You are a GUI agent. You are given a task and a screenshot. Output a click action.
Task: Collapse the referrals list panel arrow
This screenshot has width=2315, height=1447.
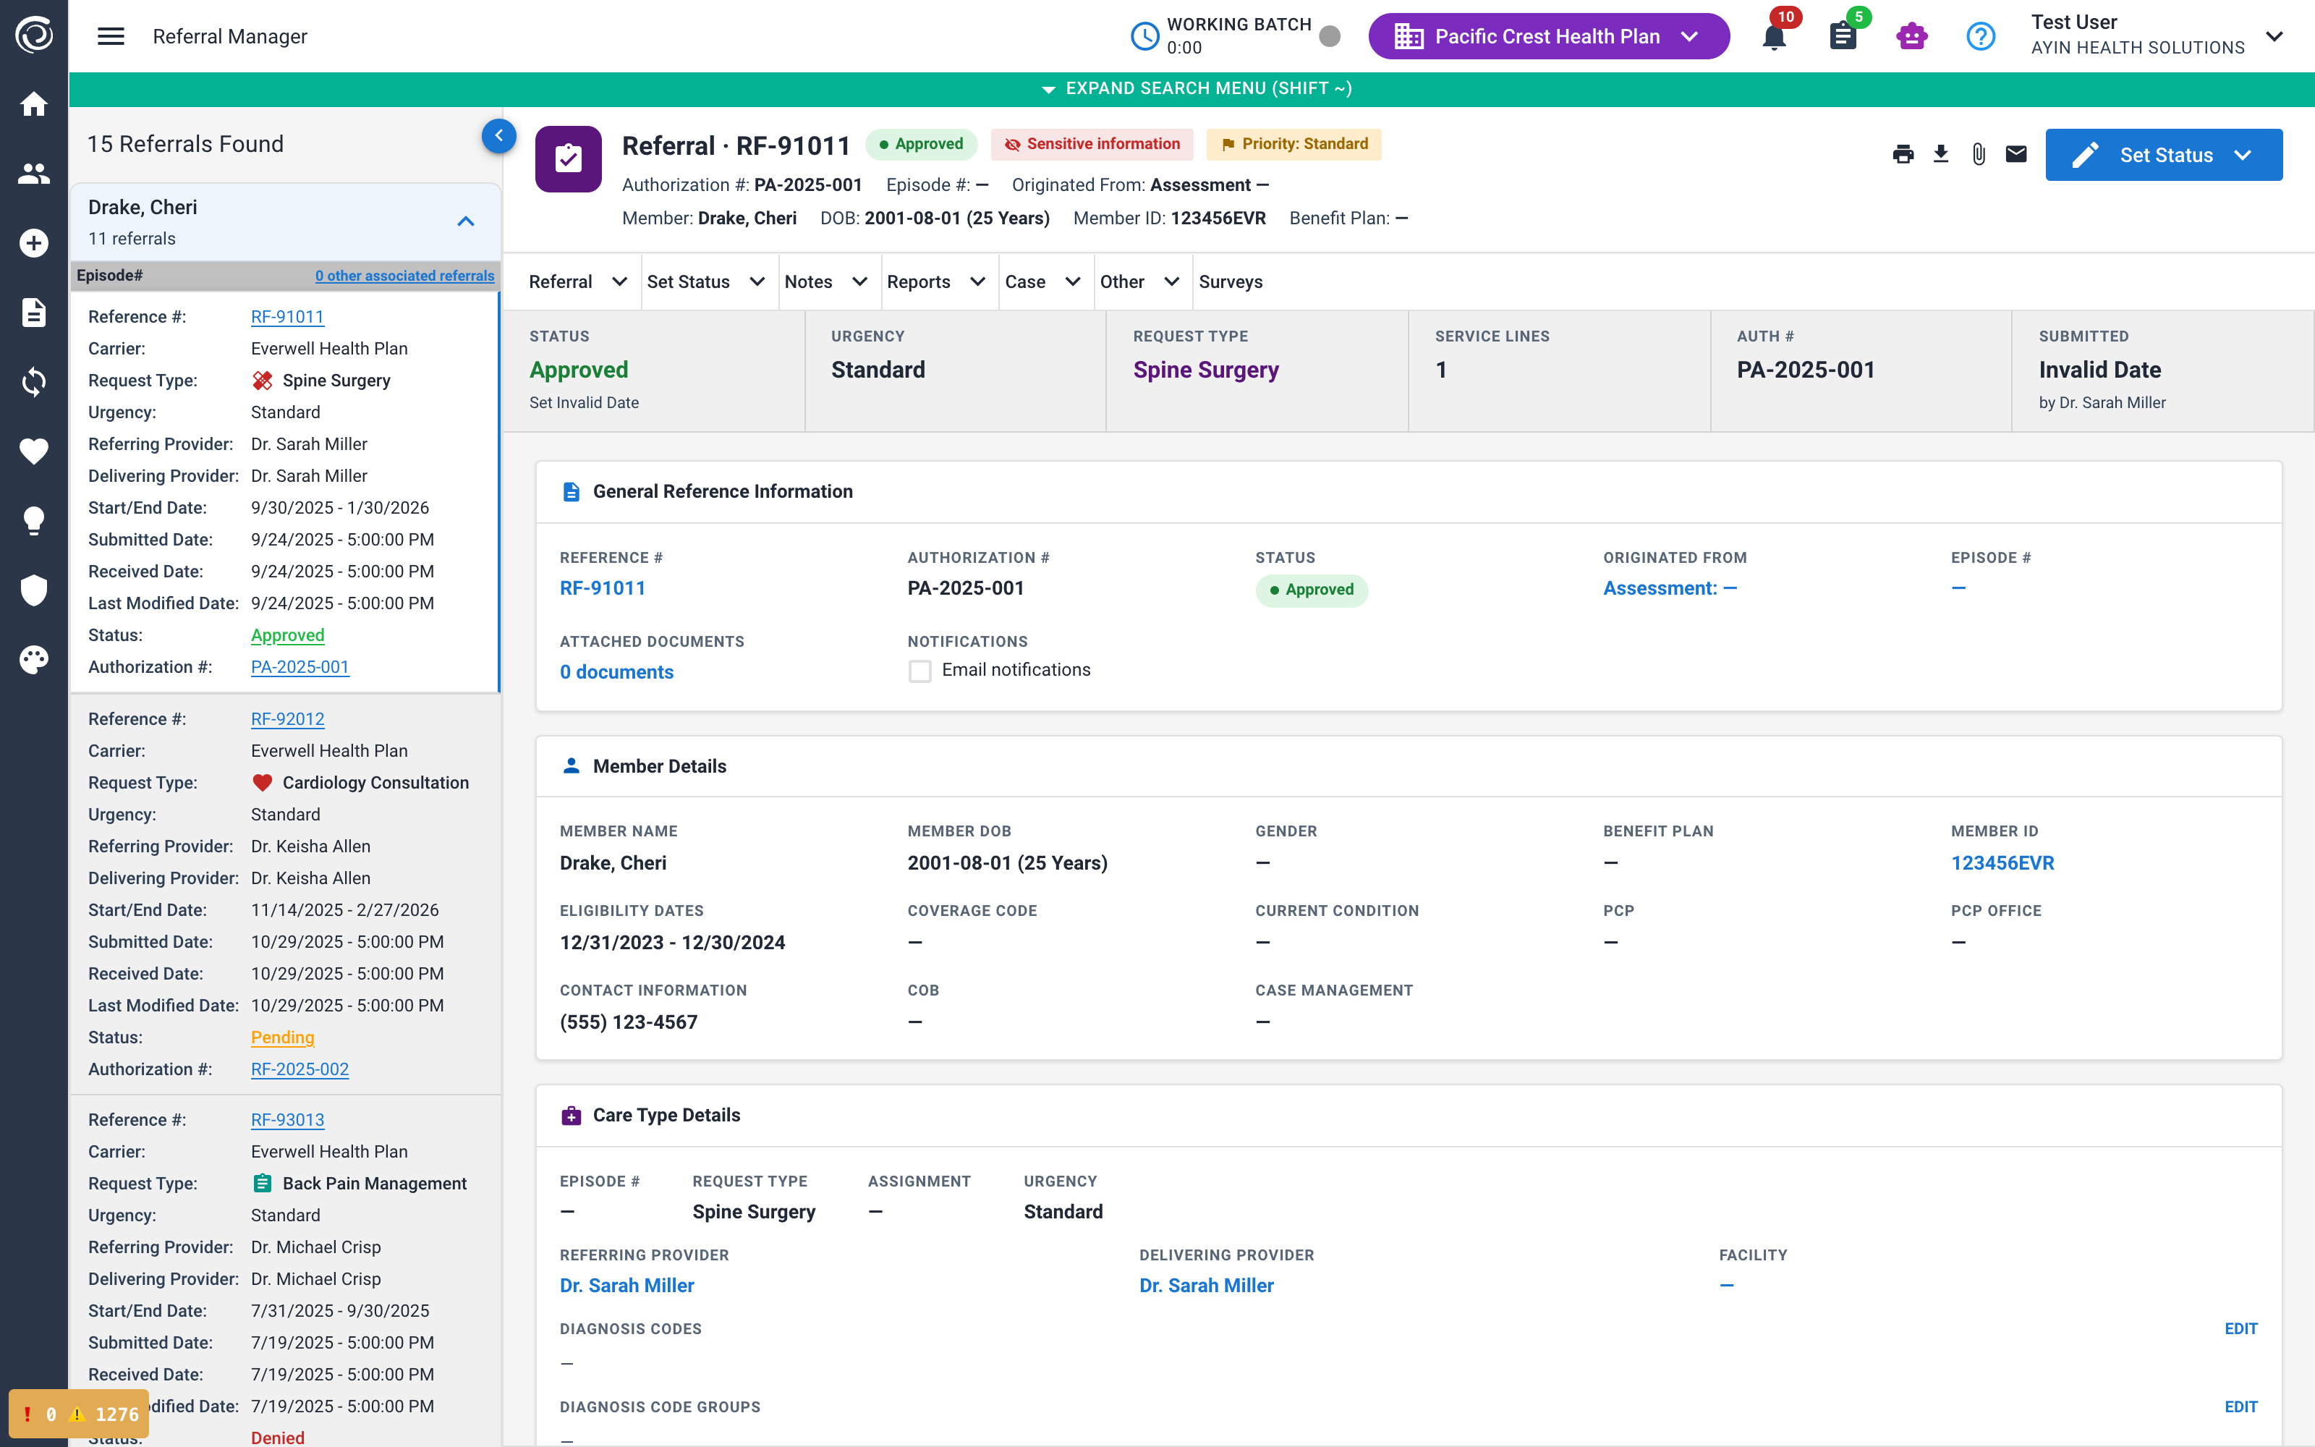498,136
